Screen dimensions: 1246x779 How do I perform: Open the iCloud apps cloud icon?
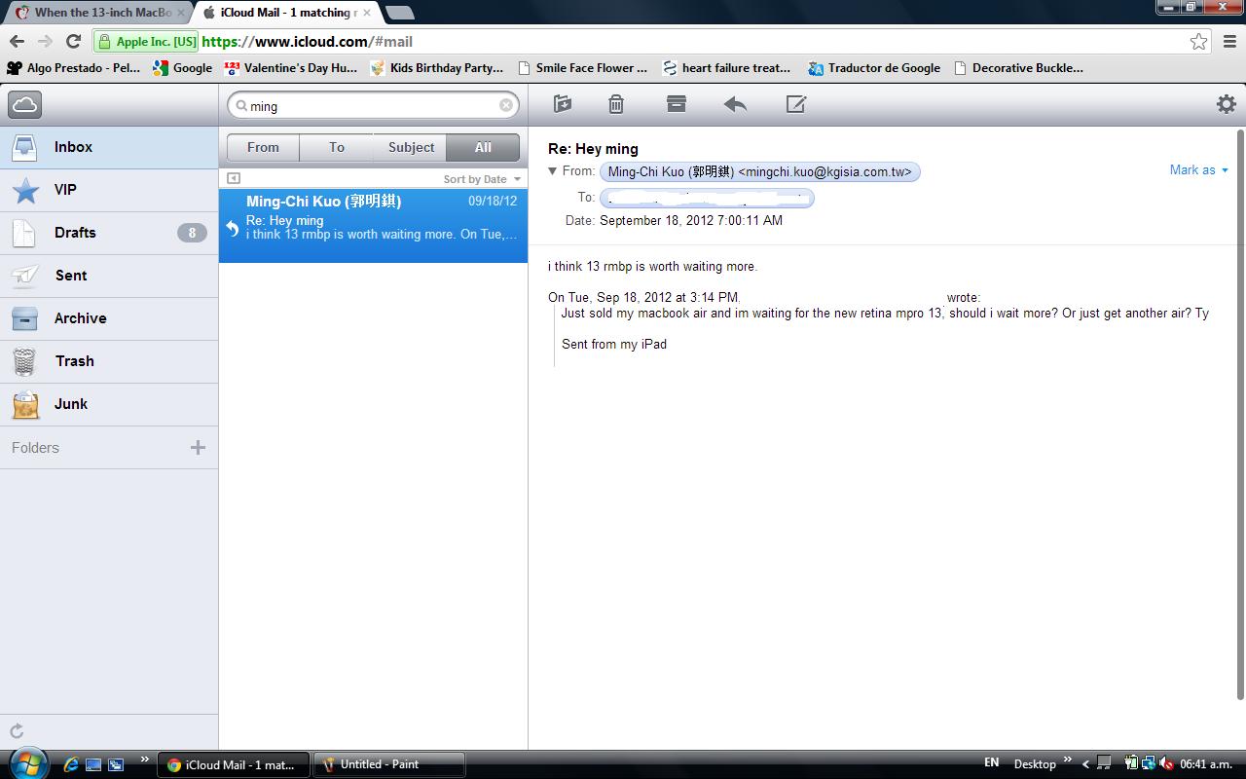click(x=24, y=104)
